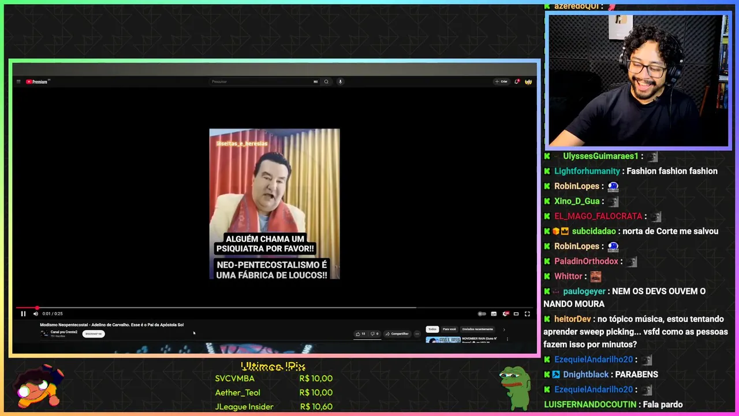Open more actions three-dot menu under video
This screenshot has height=416, width=739.
click(x=417, y=333)
